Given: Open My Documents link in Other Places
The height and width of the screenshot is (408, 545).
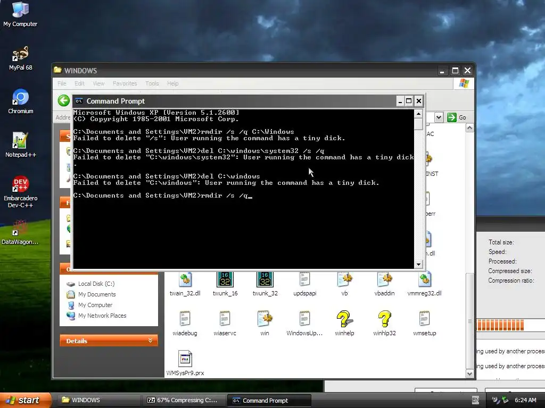Looking at the screenshot, I should (x=97, y=294).
